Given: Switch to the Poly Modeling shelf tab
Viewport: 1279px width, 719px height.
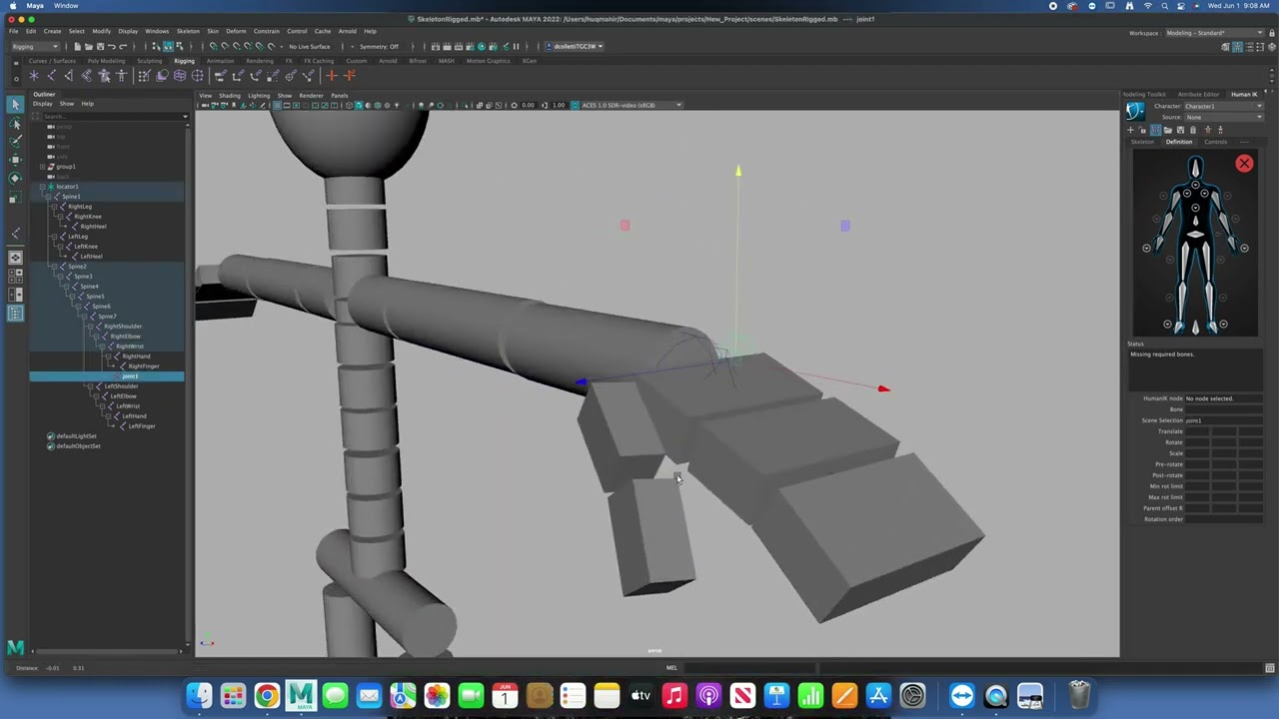Looking at the screenshot, I should [x=106, y=61].
